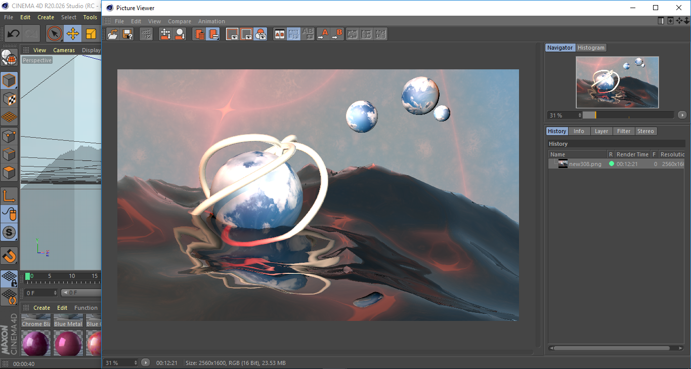Open Cameras menu in viewport
The width and height of the screenshot is (691, 369).
64,50
